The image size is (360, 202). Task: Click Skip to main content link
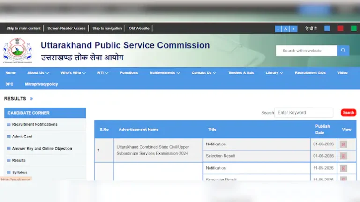point(23,29)
